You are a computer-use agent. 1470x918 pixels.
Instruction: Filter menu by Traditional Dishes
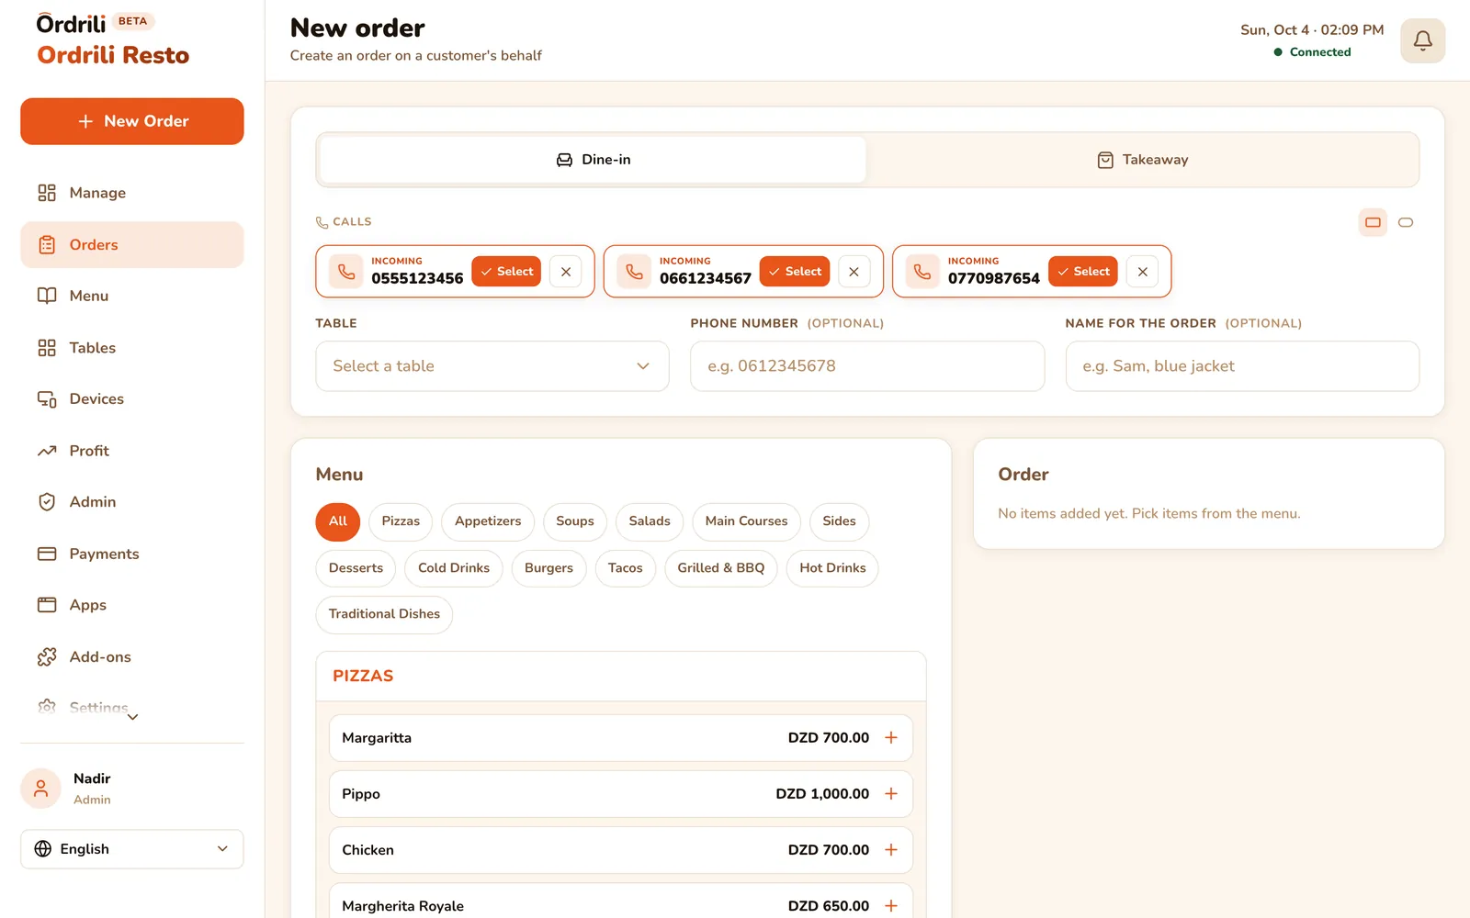coord(384,614)
